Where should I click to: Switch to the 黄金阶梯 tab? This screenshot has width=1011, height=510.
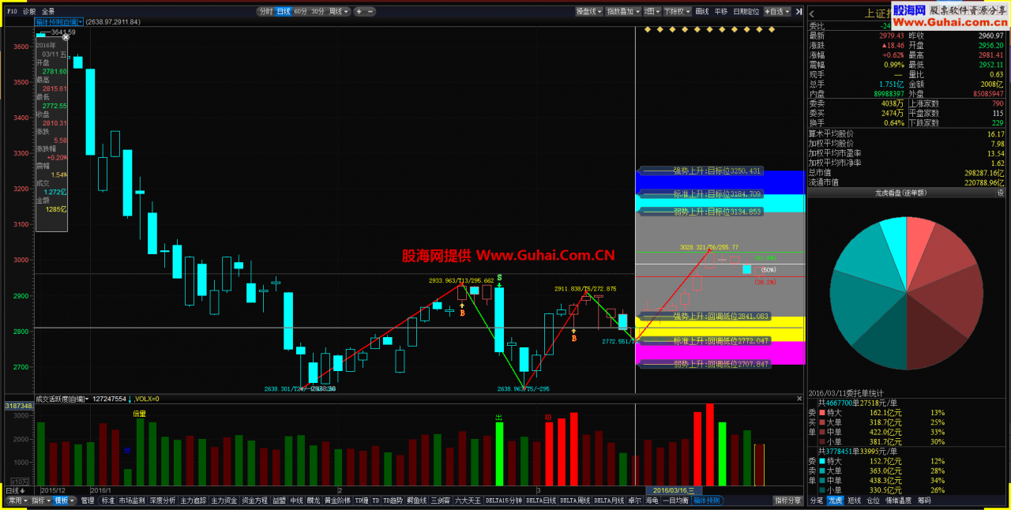337,501
